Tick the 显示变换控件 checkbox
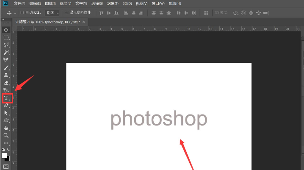Viewport: 304px width, 170px height. [x=66, y=13]
